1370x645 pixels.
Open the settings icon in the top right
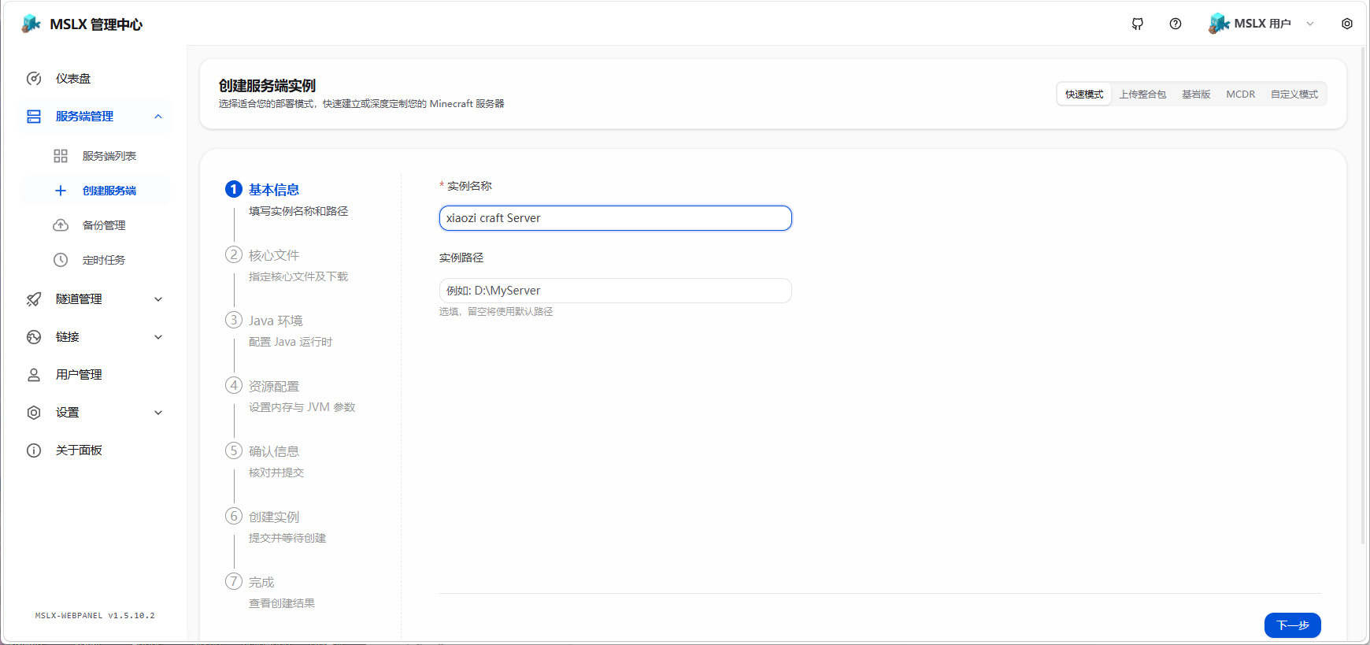tap(1347, 24)
